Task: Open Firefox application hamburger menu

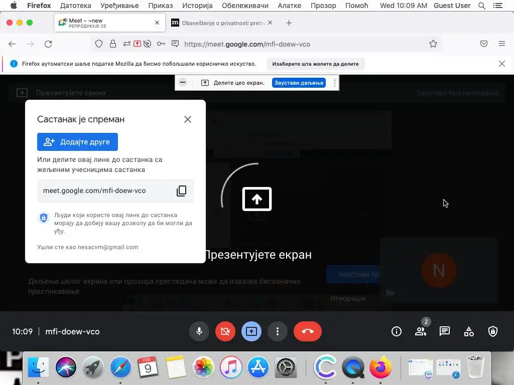Action: [502, 44]
